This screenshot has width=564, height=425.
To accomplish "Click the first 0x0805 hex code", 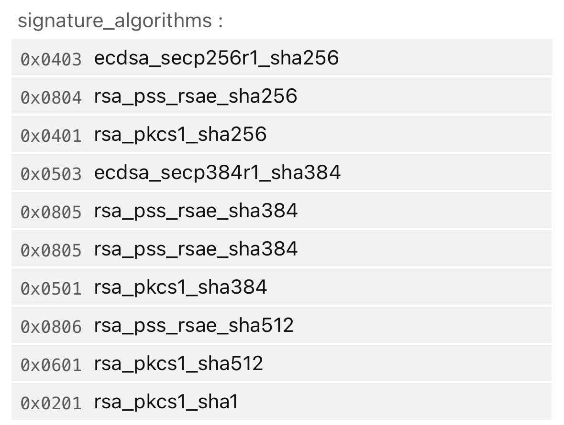I will click(x=51, y=212).
